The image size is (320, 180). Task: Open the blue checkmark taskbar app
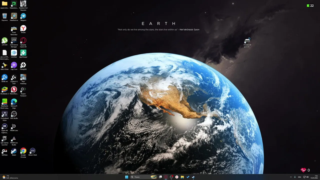click(x=188, y=177)
